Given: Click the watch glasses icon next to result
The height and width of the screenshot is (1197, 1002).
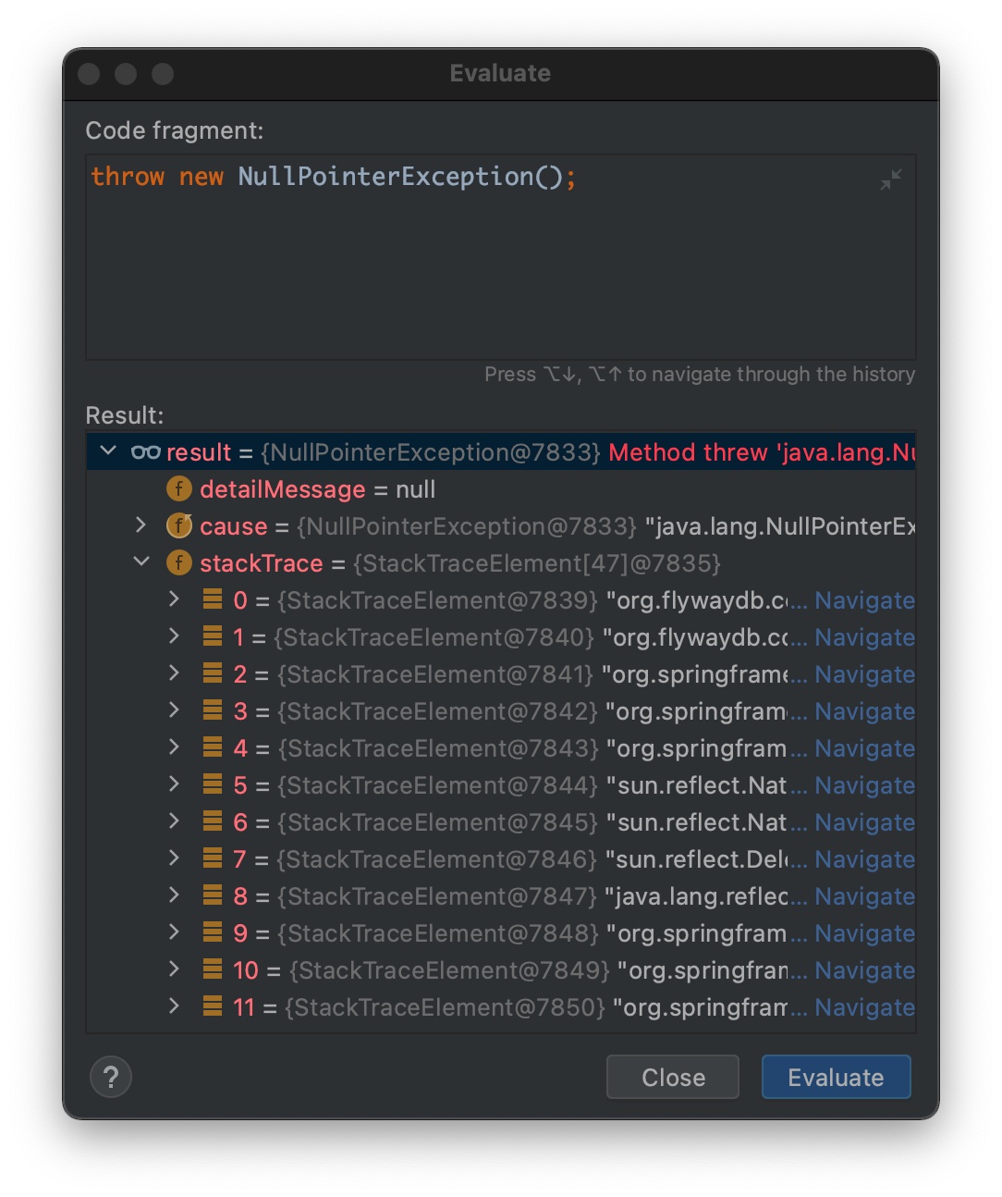Looking at the screenshot, I should coord(146,451).
